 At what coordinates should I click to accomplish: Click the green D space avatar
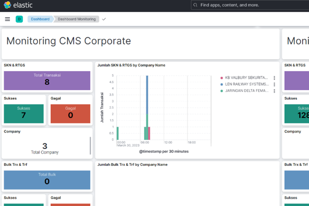coord(19,19)
